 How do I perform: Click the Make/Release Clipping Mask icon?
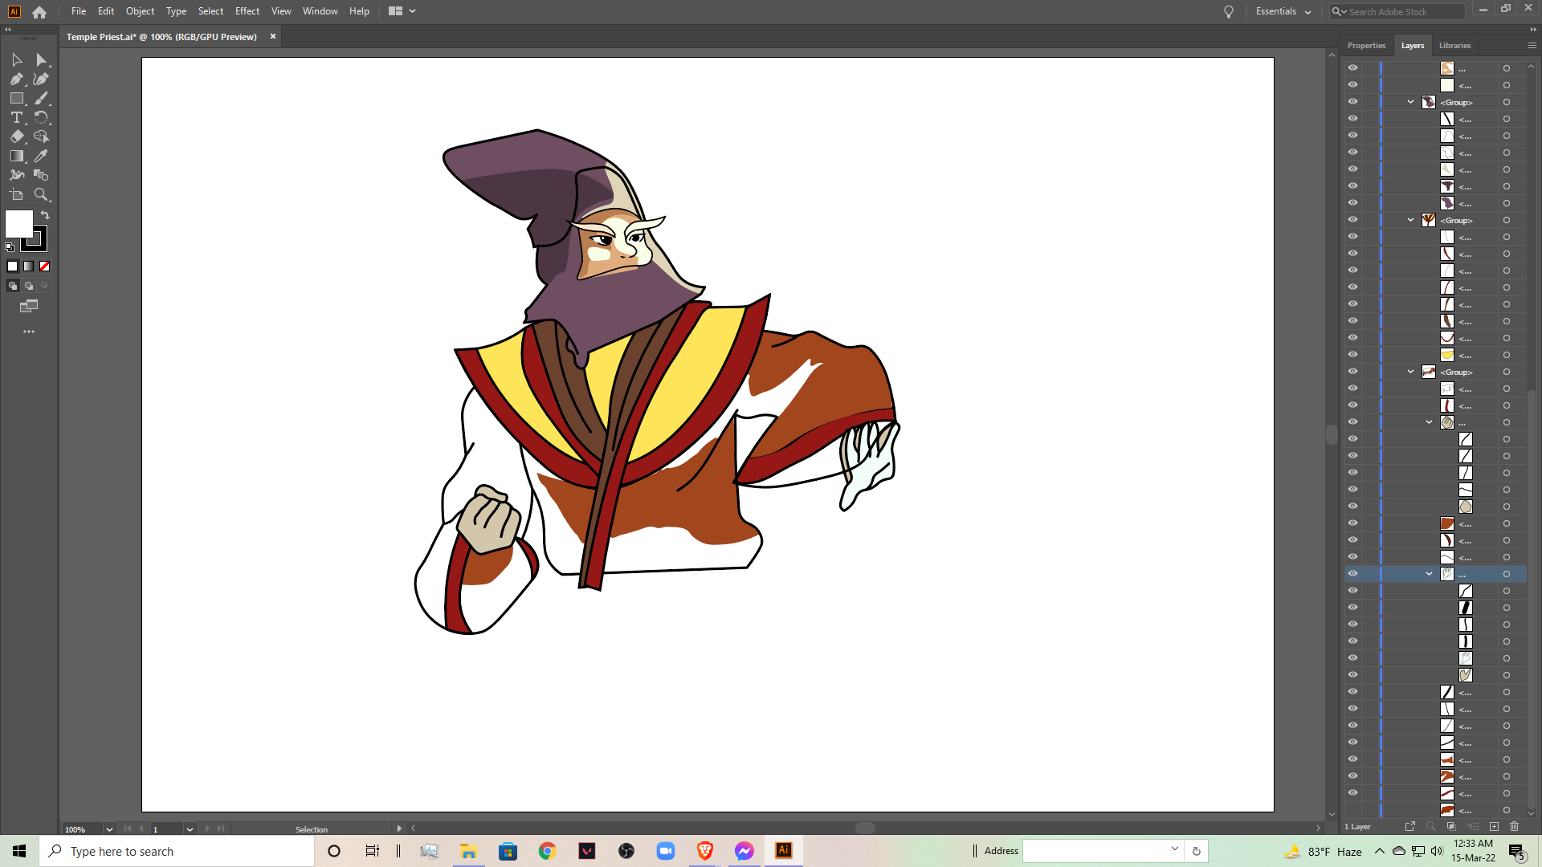click(1451, 826)
